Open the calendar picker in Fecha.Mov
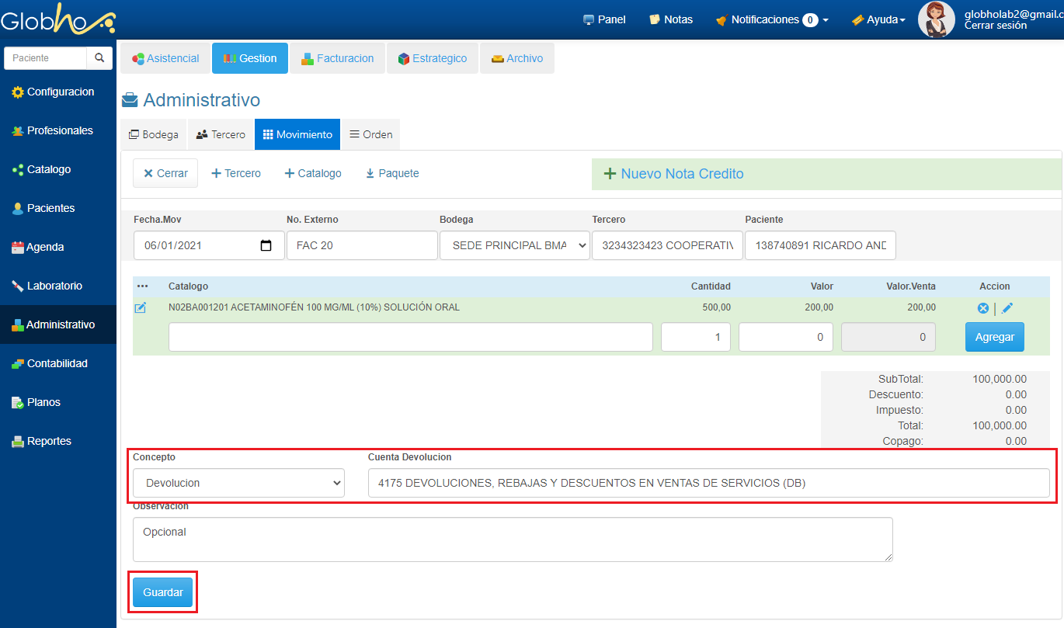 (x=266, y=245)
